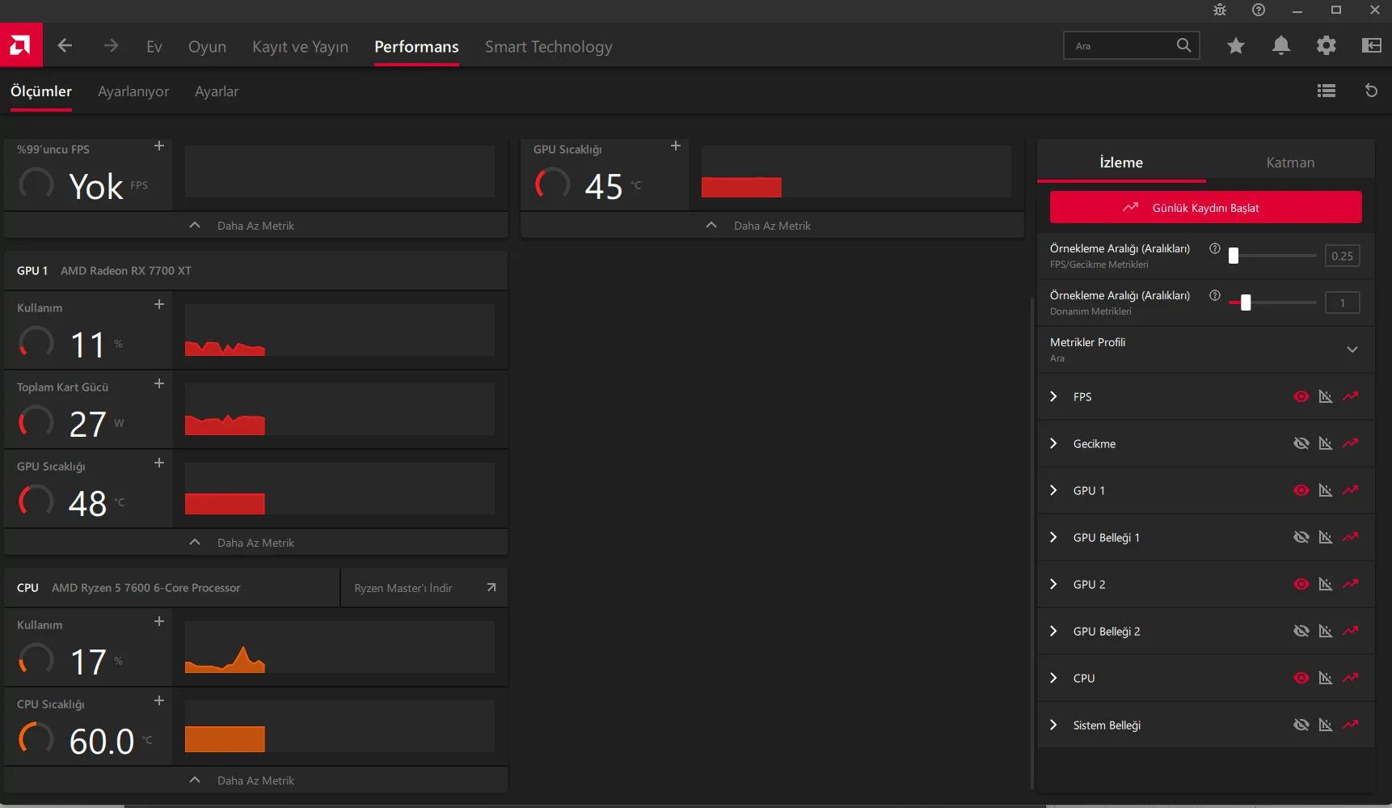Expand the FPS metrics group
Screen dimensions: 1392x808
[1053, 396]
